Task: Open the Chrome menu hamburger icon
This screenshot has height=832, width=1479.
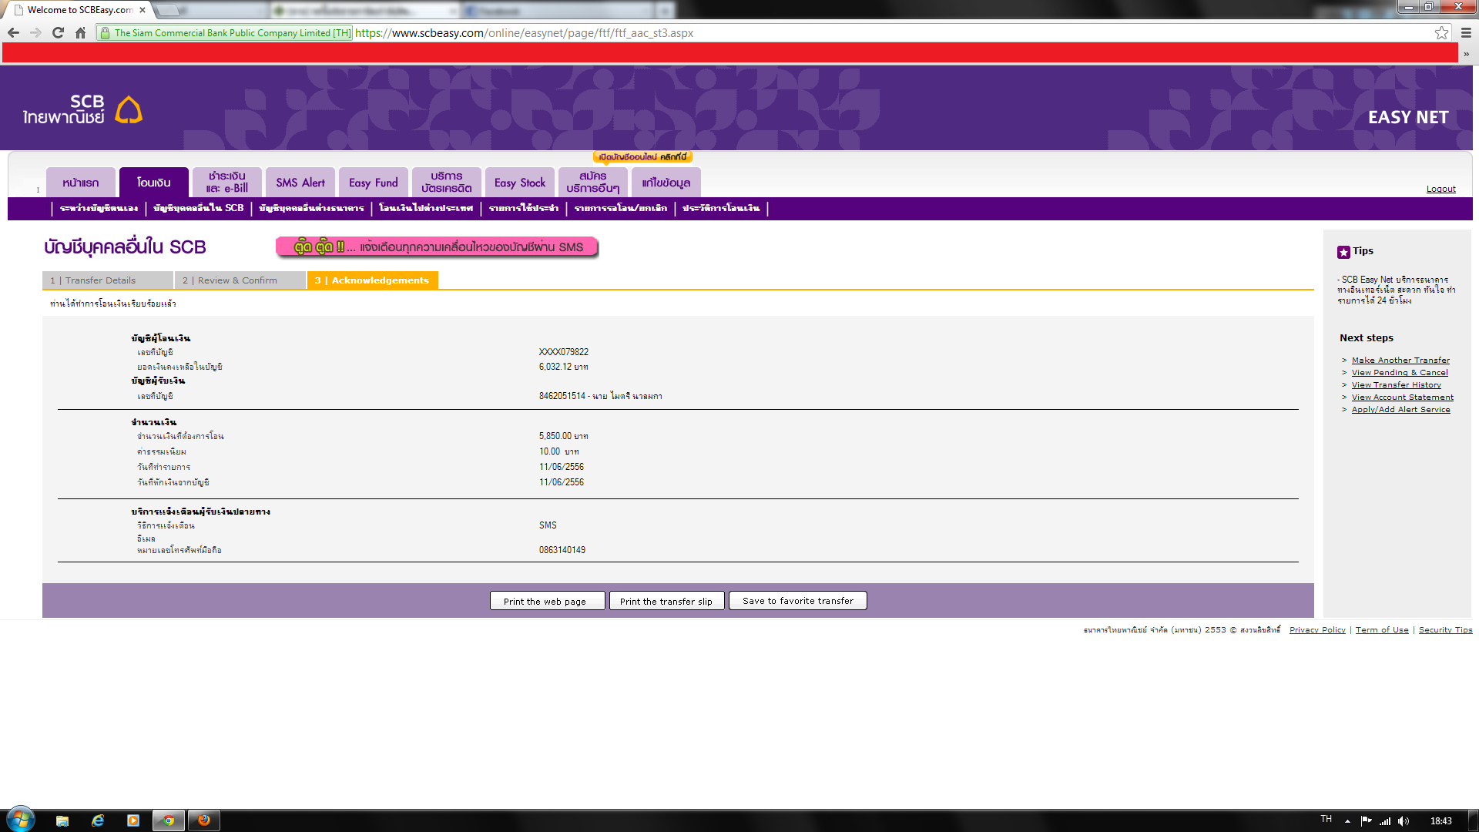Action: (x=1466, y=32)
